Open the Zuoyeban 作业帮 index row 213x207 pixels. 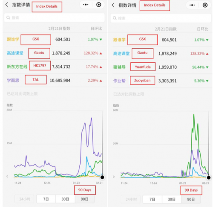click(161, 81)
